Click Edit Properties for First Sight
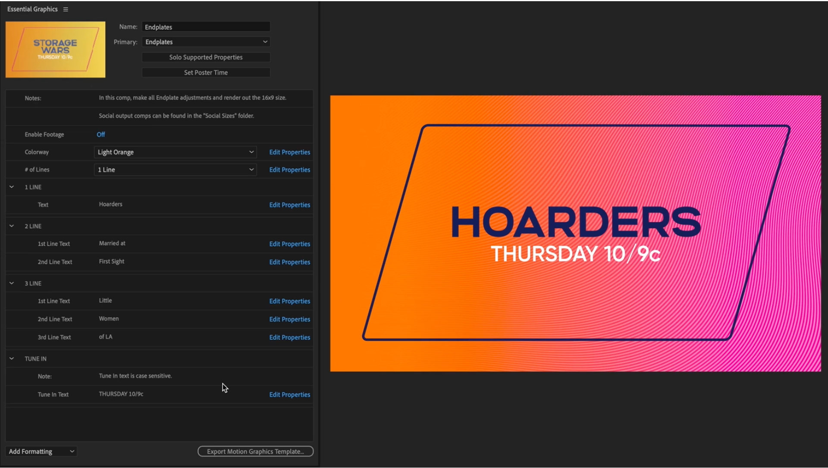 [289, 262]
